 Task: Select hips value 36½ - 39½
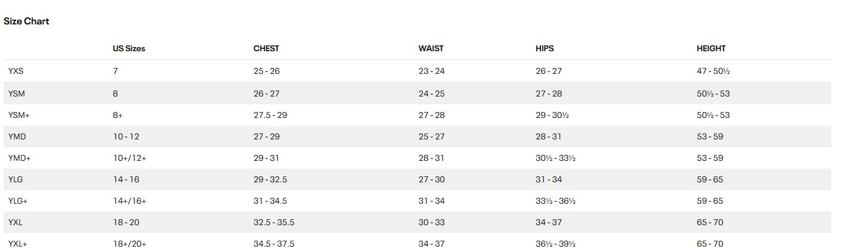[556, 244]
